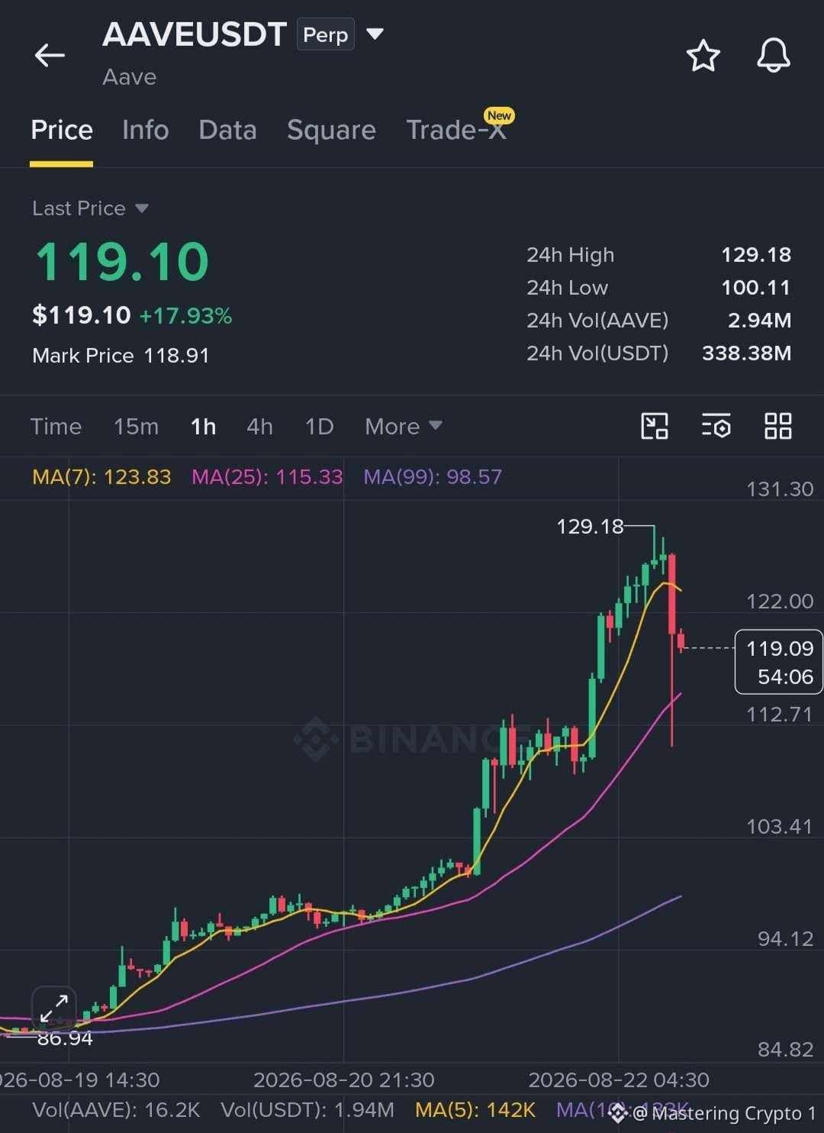Click the MA(99): 98.57 indicator label
The height and width of the screenshot is (1133, 824).
(433, 477)
